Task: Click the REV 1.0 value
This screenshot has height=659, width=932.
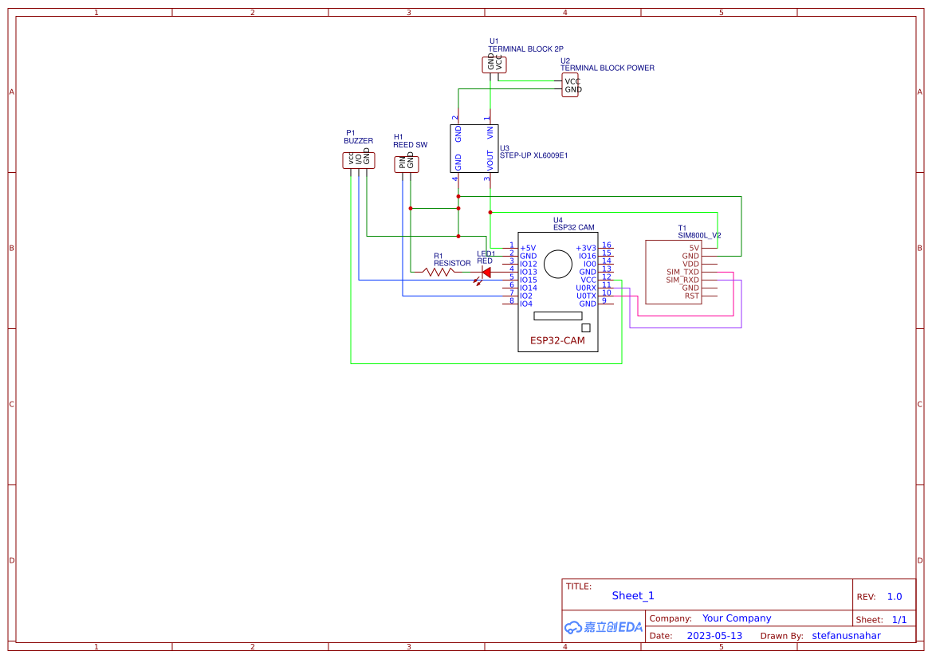Action: pos(893,595)
